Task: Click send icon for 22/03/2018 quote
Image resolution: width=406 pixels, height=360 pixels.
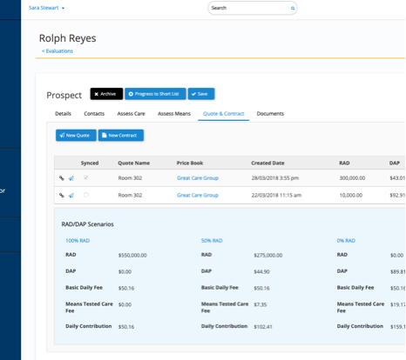Action: pos(71,196)
